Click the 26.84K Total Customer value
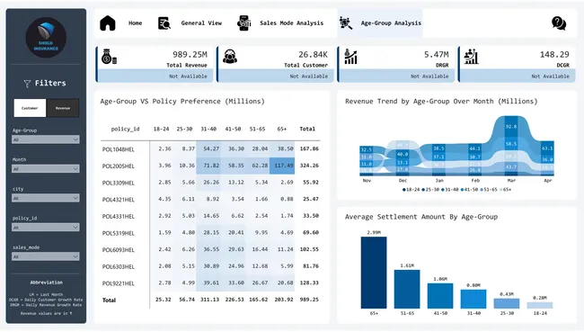Screen dimensions: 584x332 pyautogui.click(x=314, y=55)
